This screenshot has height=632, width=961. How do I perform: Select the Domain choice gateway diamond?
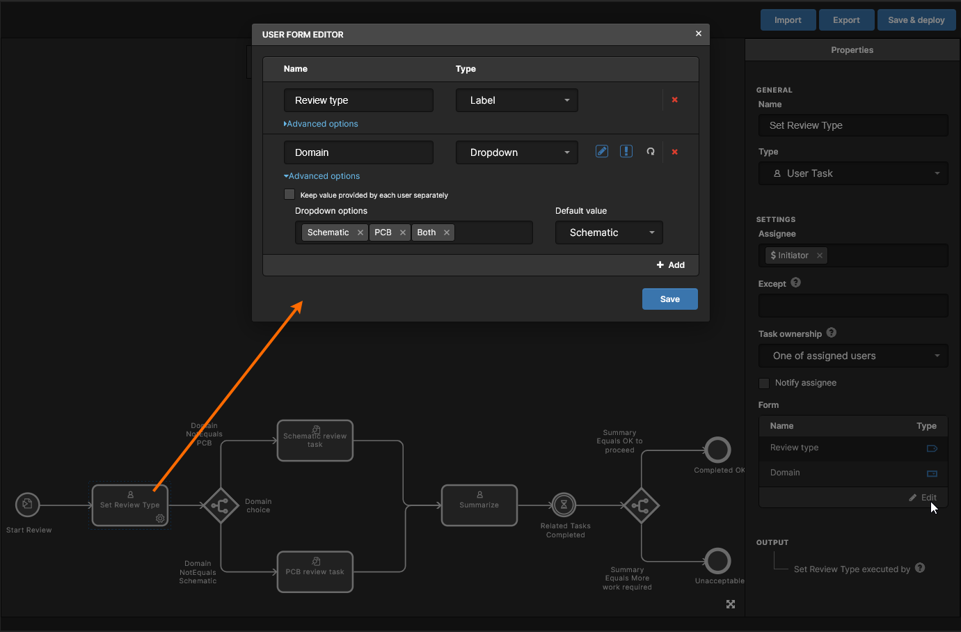pyautogui.click(x=221, y=505)
